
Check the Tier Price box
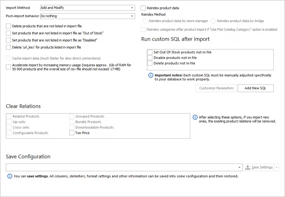point(72,133)
